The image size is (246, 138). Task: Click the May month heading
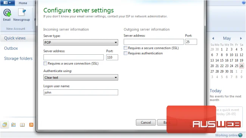(x=227, y=38)
